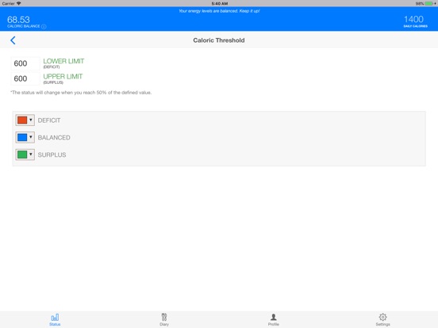Select the UPPER LIMIT label
Screen dimensions: 438x328
tap(63, 76)
